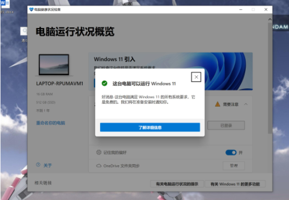Open the 重命名你的电脑 link
Screen dimensions: 289x200
(51, 123)
